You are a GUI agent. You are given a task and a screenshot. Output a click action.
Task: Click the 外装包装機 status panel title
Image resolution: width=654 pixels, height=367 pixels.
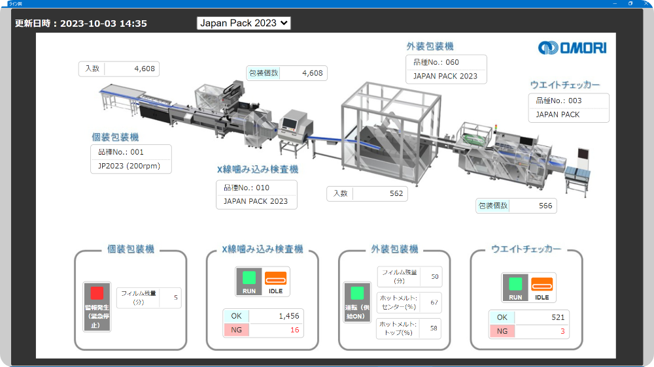tap(394, 249)
